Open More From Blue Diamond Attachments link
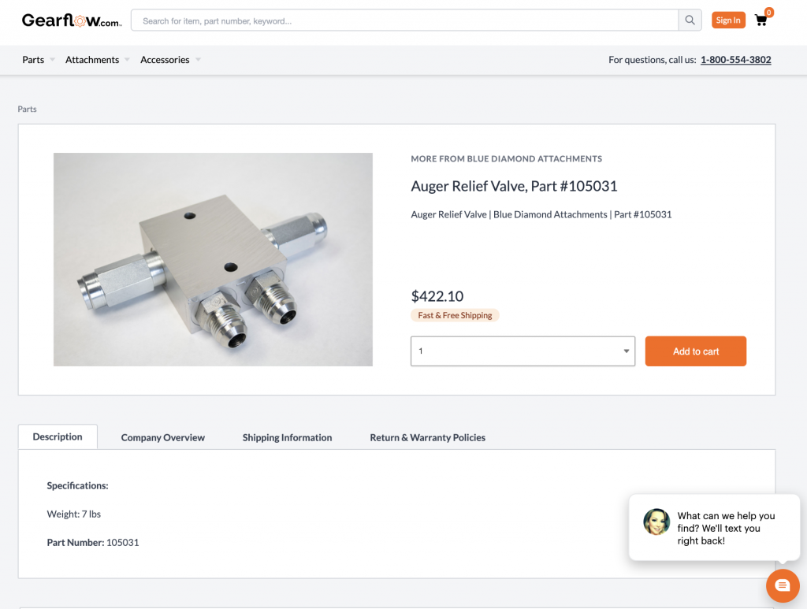The image size is (807, 609). (506, 159)
